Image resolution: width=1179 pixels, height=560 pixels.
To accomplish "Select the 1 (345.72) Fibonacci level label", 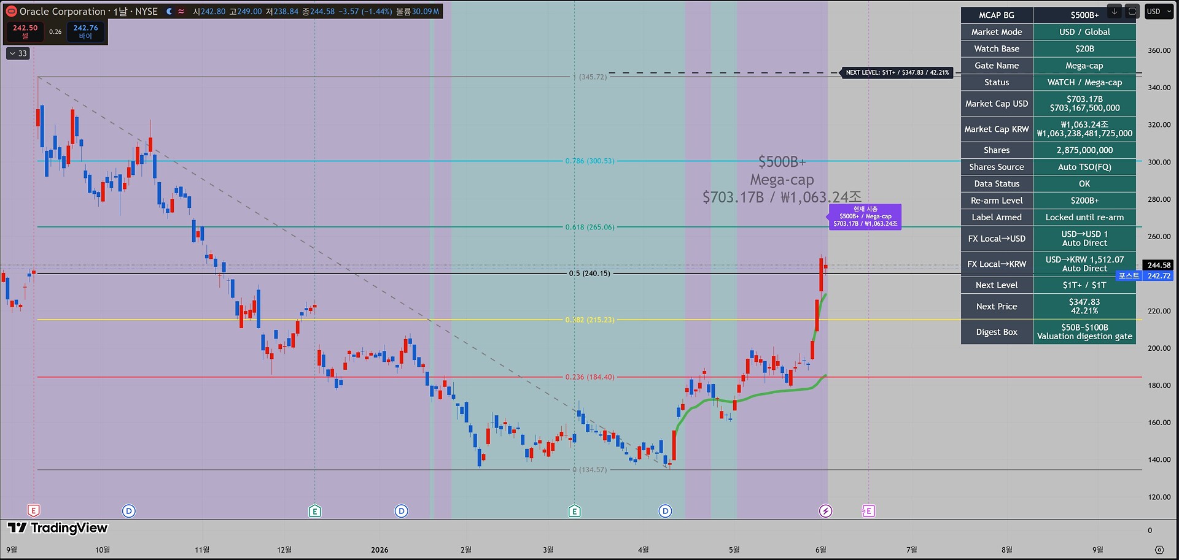I will pos(589,77).
